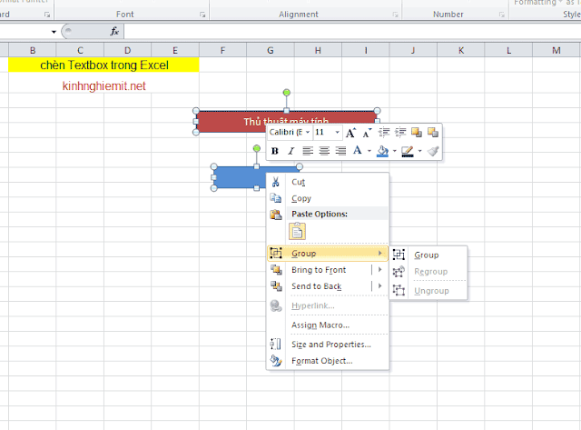Click the kinhnghiemit.net text

click(103, 86)
